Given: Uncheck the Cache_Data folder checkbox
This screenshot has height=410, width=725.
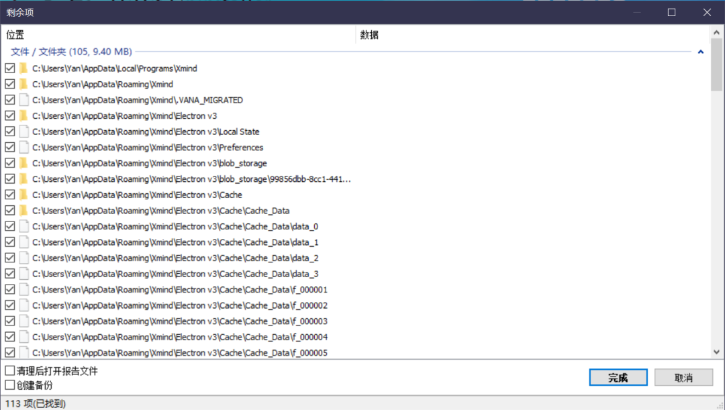Looking at the screenshot, I should click(9, 210).
